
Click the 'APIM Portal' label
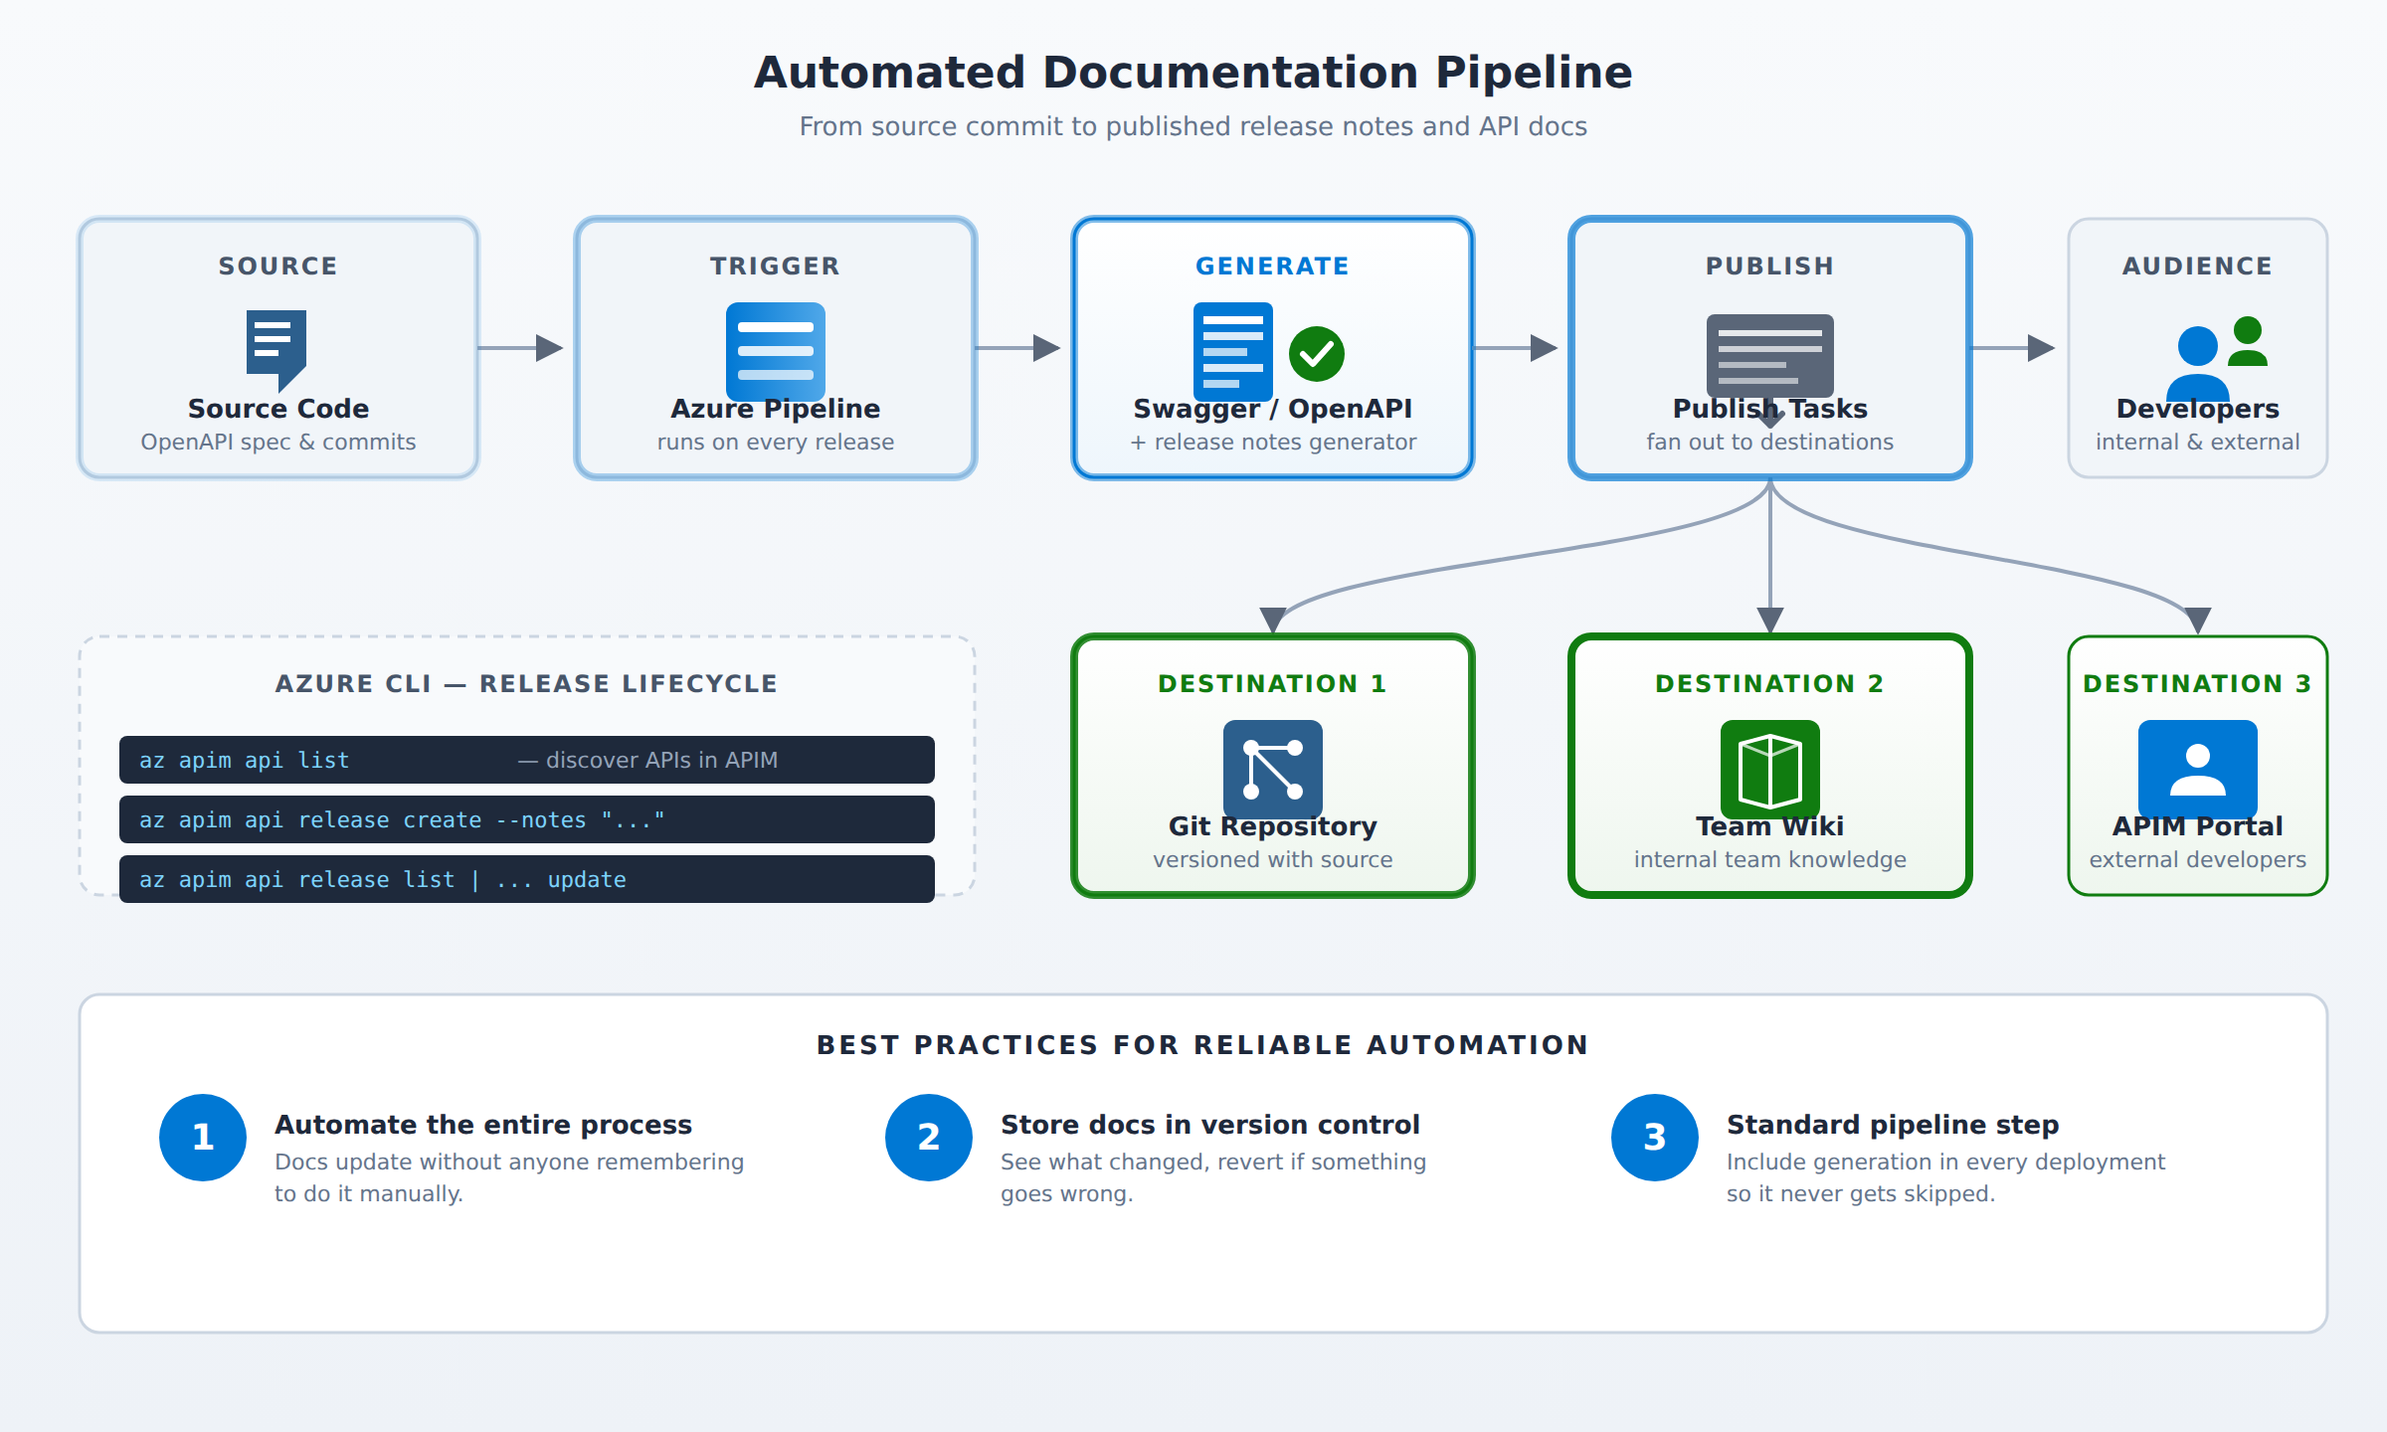tap(2198, 826)
